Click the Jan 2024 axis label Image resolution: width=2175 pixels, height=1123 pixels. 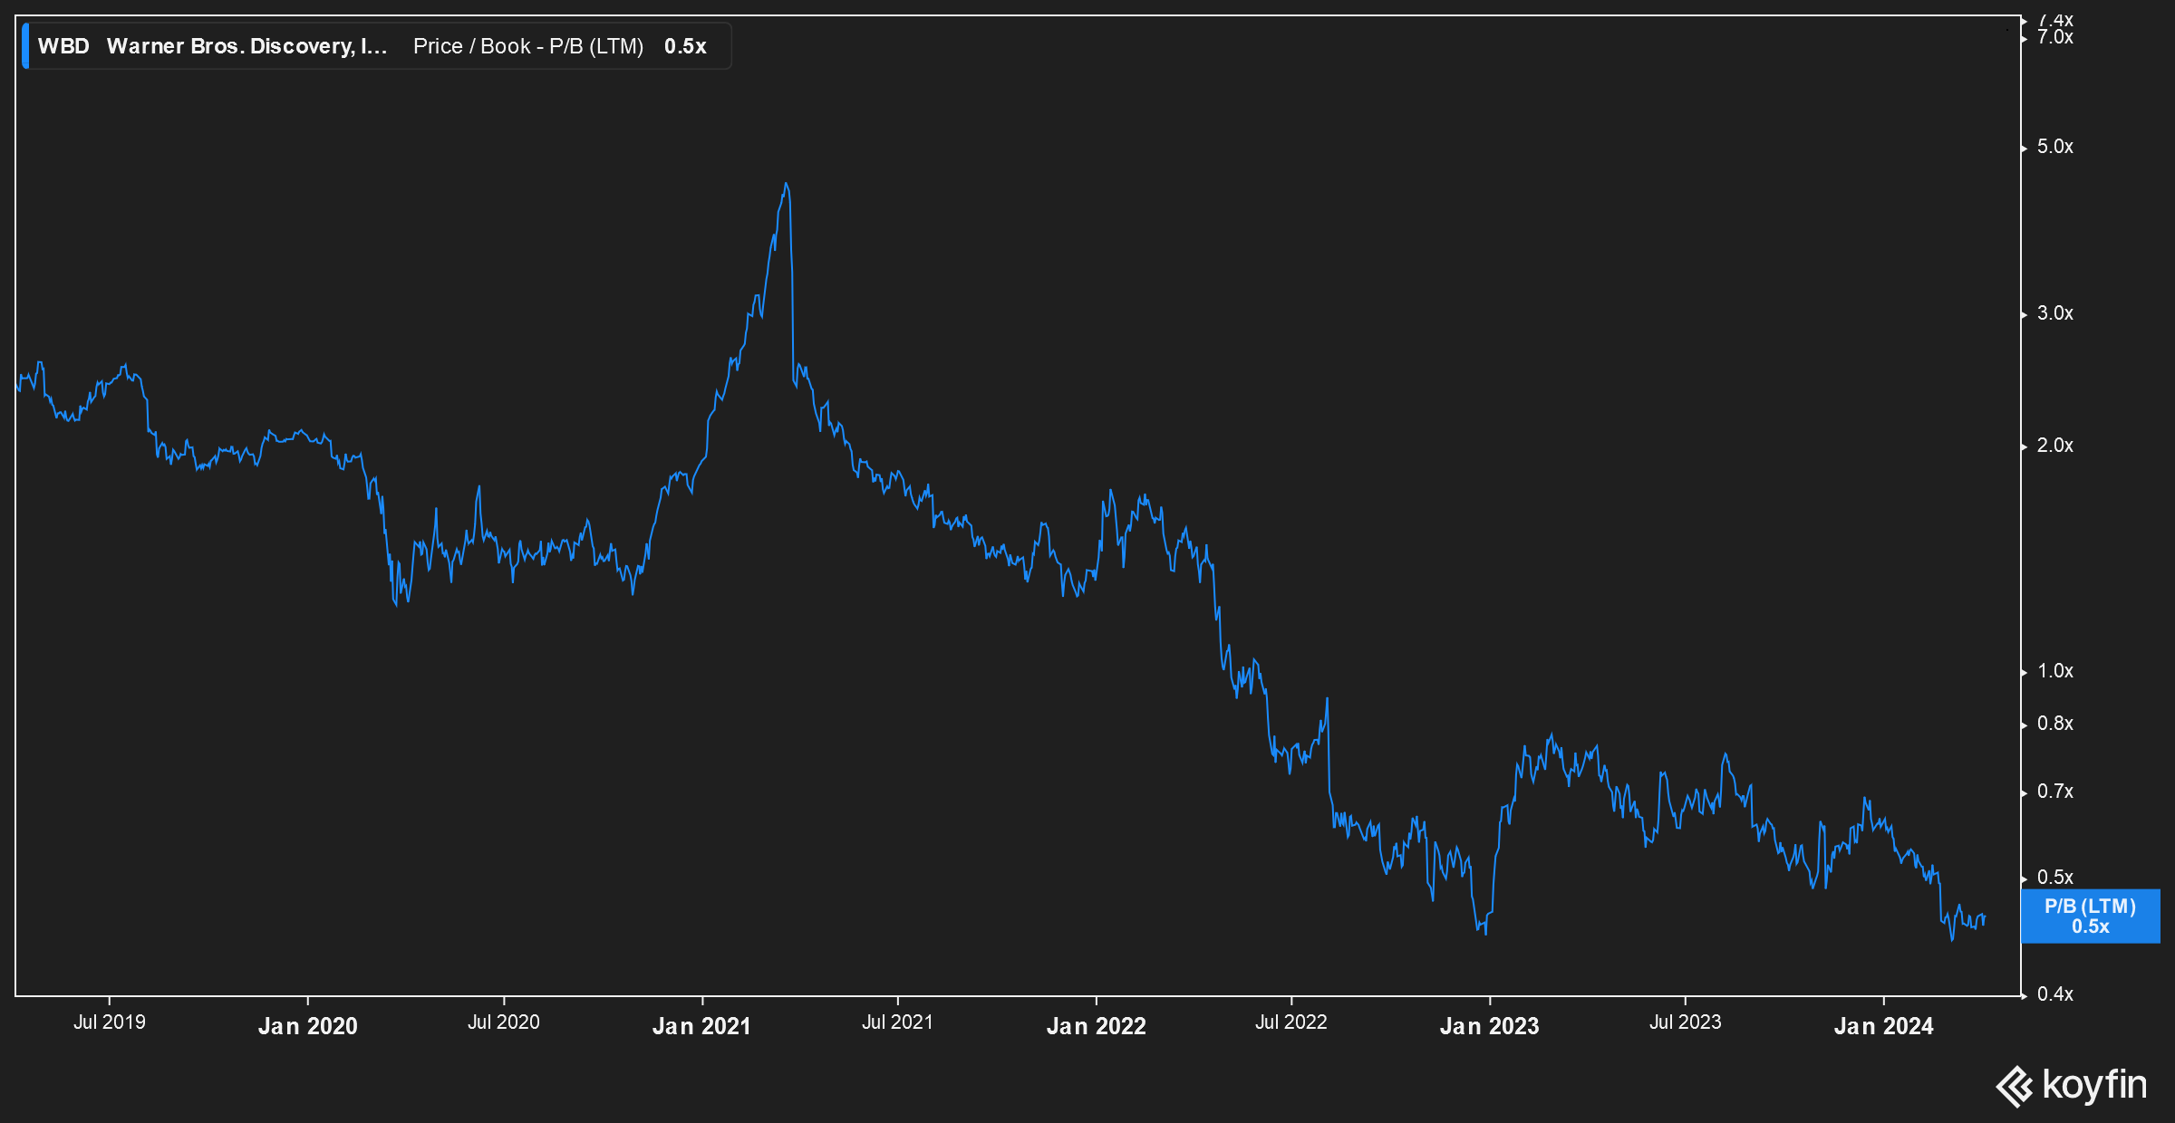[x=1884, y=1025]
